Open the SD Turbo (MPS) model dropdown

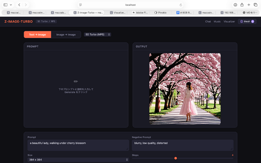(97, 35)
